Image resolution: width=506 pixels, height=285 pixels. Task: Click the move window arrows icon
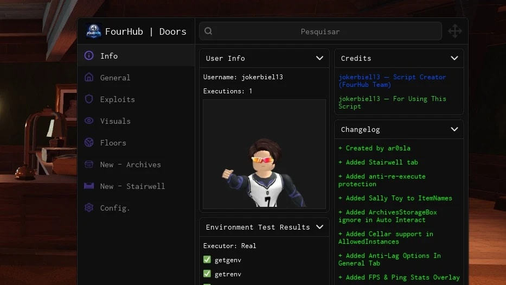(454, 31)
